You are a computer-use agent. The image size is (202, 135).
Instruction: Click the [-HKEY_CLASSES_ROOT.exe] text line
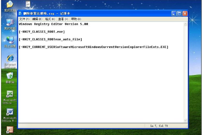pos(42,32)
